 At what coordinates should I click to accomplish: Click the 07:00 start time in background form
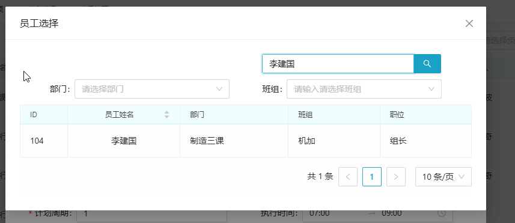click(319, 213)
